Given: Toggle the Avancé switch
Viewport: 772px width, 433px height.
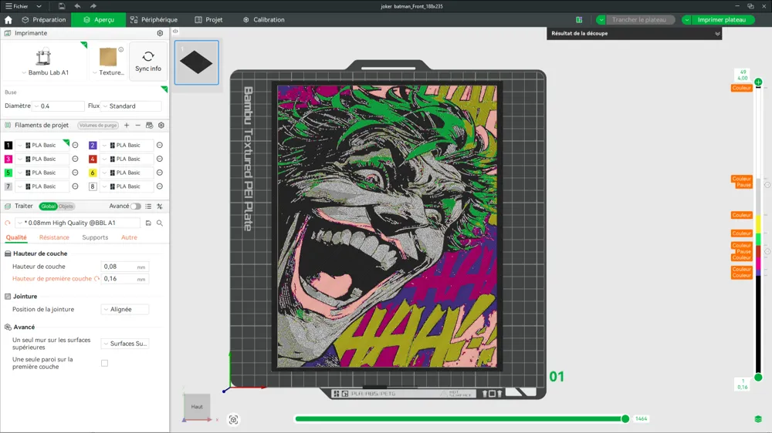Looking at the screenshot, I should coord(135,206).
